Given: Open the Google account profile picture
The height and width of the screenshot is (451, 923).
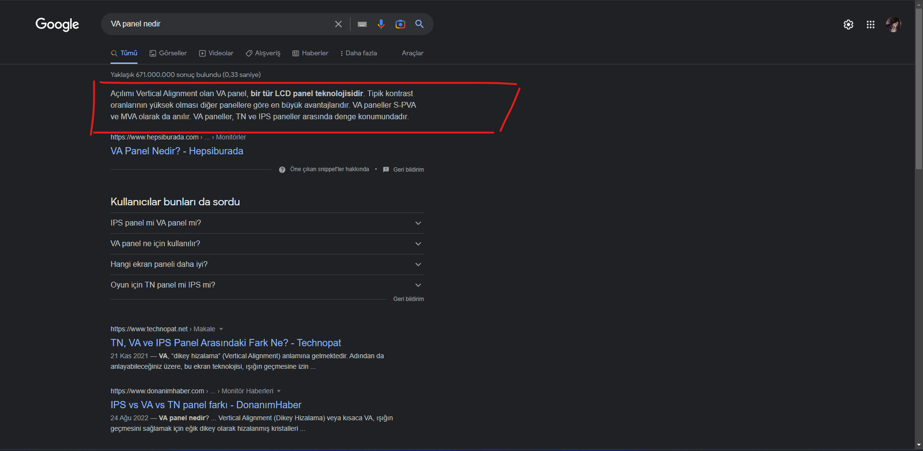Looking at the screenshot, I should [894, 25].
